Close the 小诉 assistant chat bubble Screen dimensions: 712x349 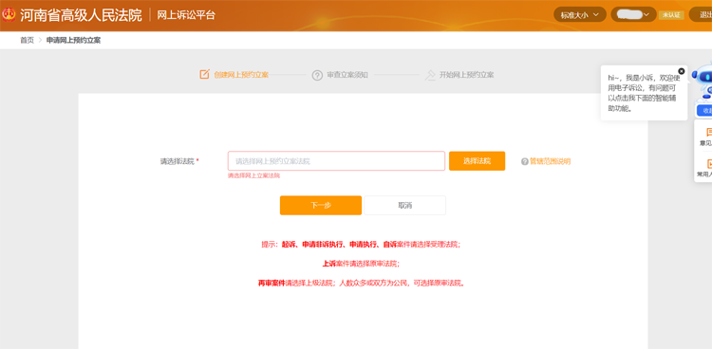[681, 71]
